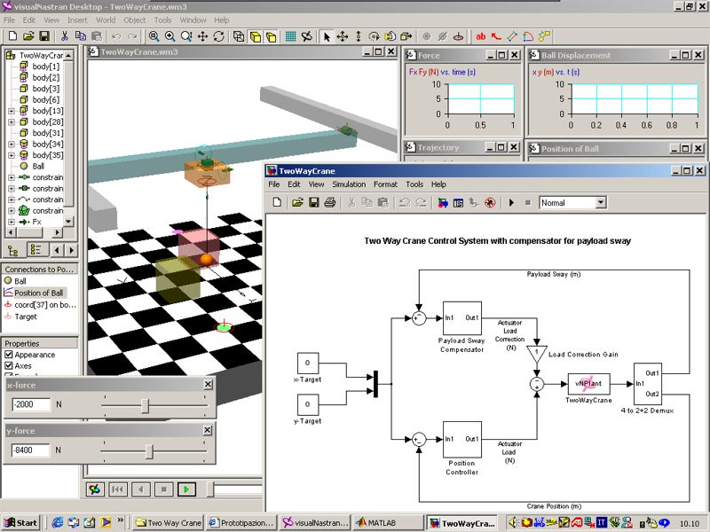Click the Print icon in TwoWayCrane toolbar
The width and height of the screenshot is (710, 532).
coord(329,203)
